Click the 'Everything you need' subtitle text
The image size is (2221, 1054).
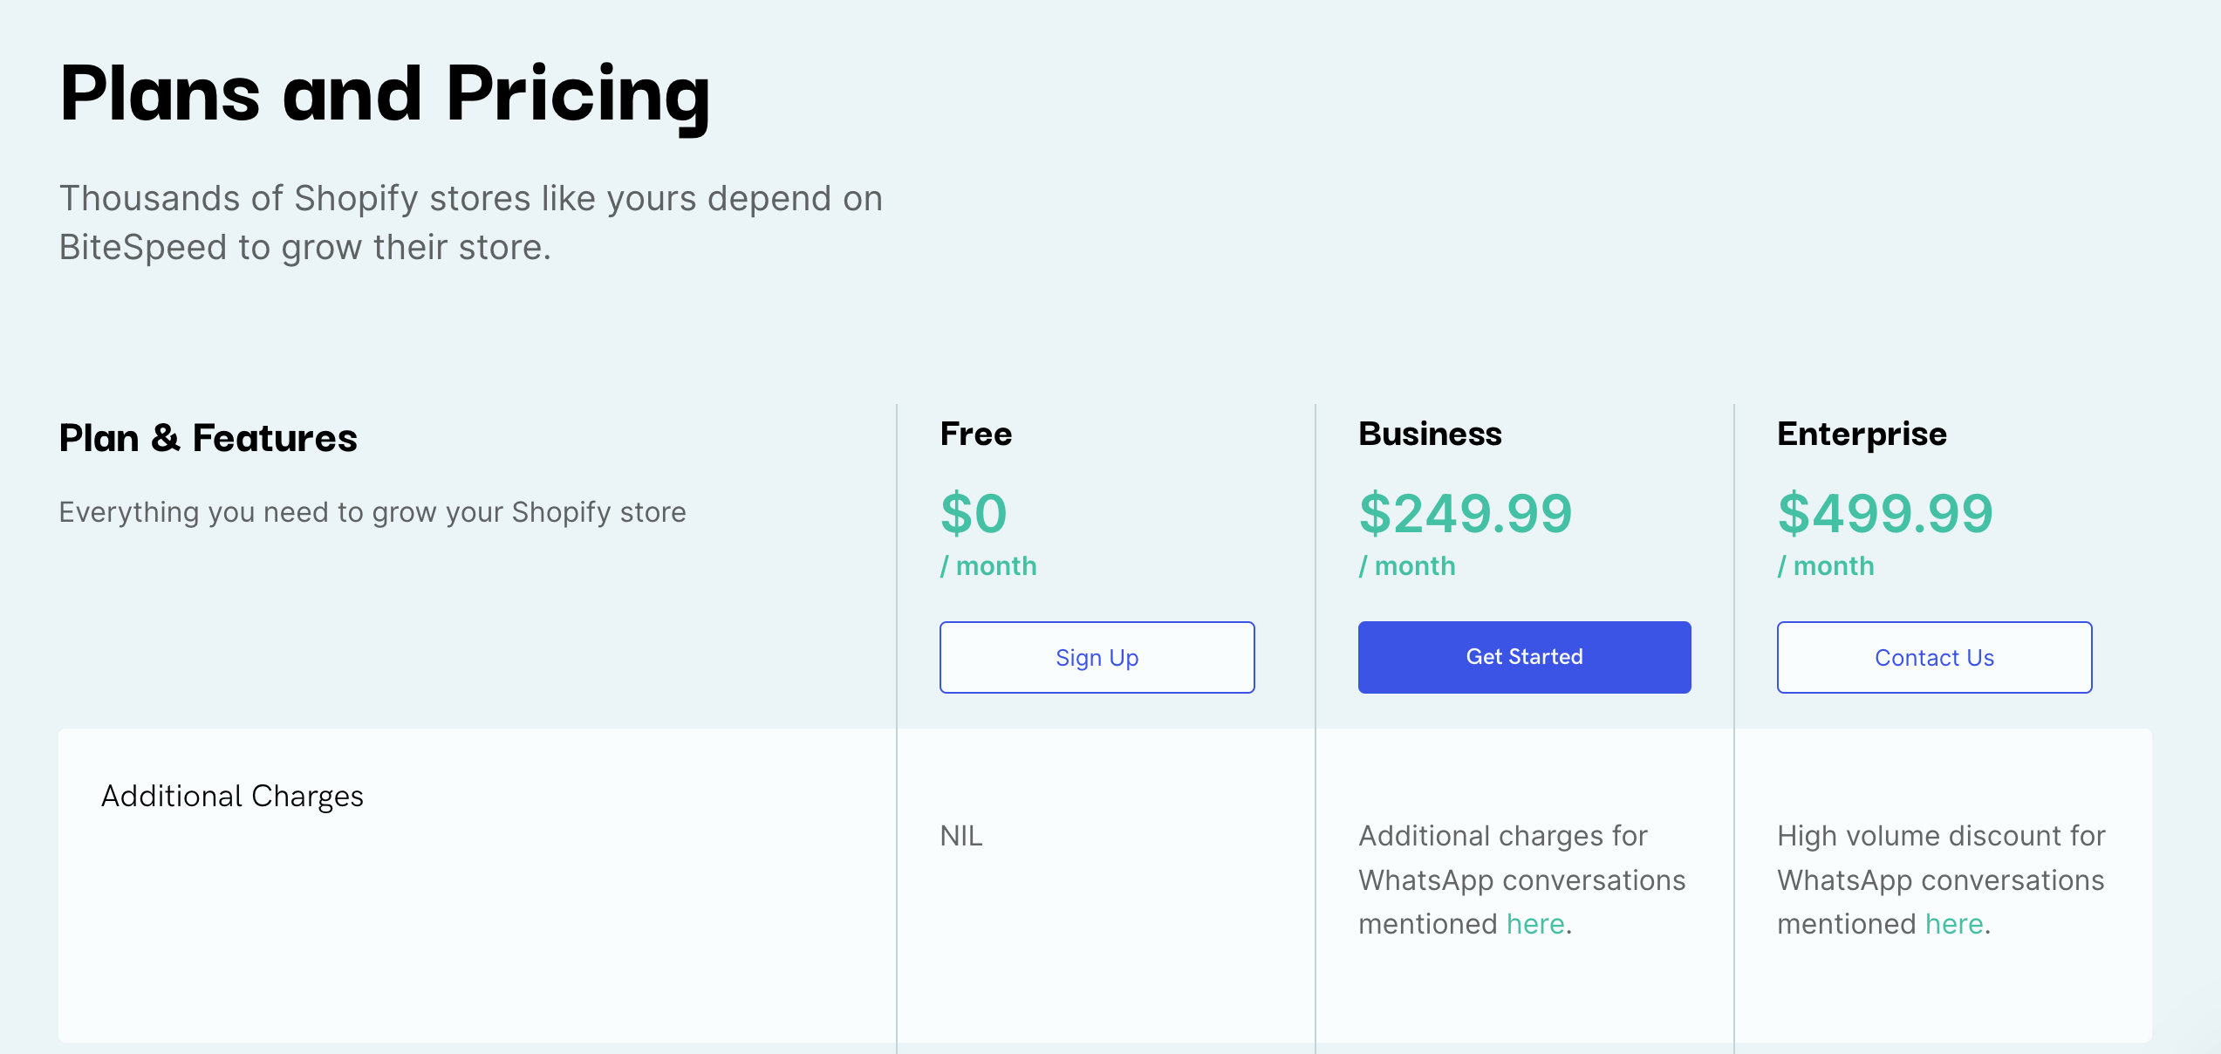[373, 512]
